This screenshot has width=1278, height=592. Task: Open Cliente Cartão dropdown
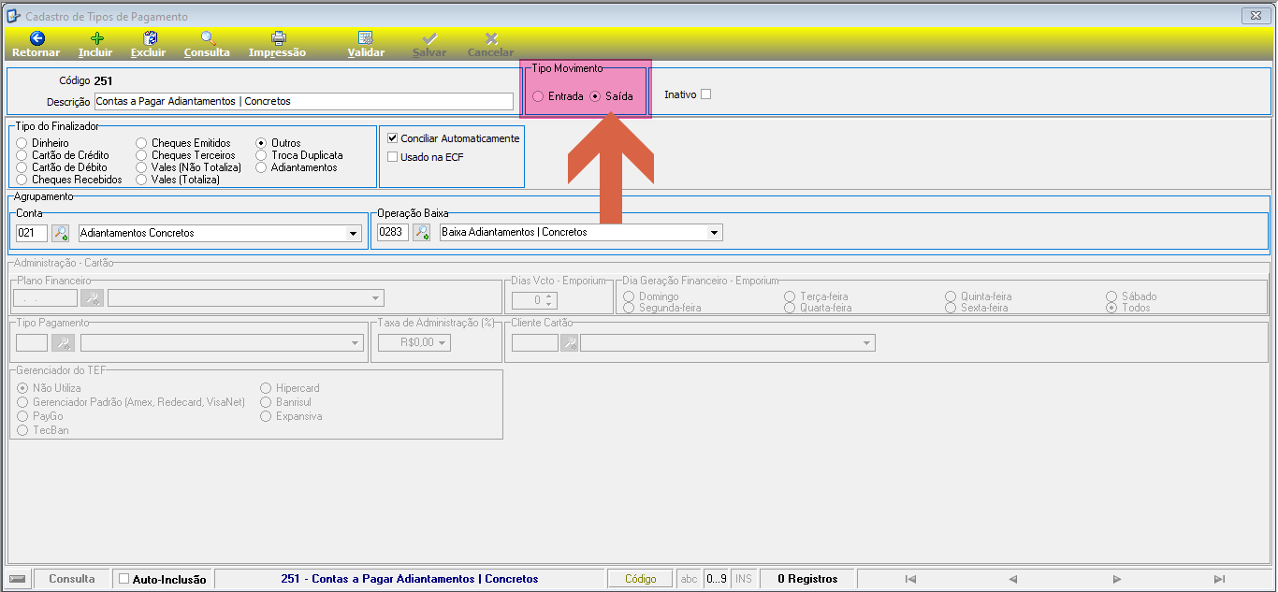point(866,343)
